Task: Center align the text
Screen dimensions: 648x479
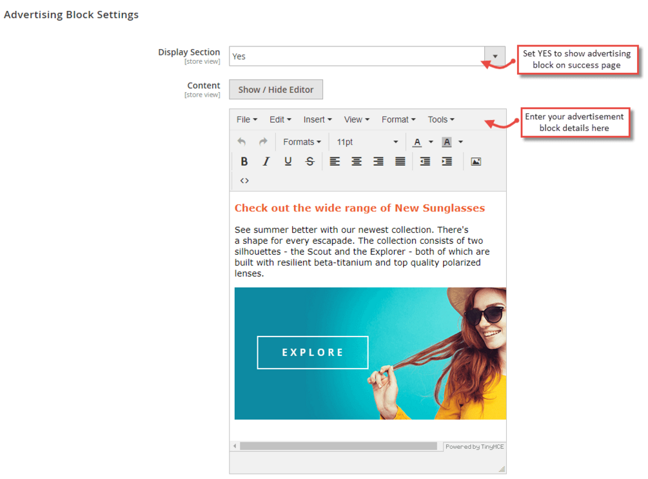Action: (x=357, y=162)
